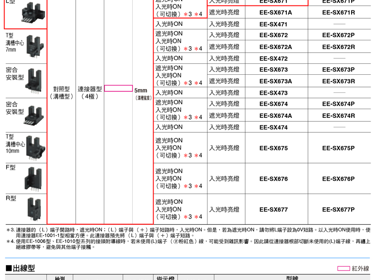The image size is (376, 280).
Task: Select model number EE-SX674A
Action: pos(275,116)
